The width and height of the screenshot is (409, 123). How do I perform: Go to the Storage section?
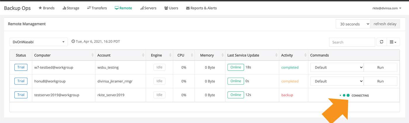[71, 8]
